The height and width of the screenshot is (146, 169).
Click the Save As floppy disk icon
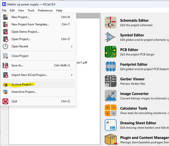(x=5, y=66)
